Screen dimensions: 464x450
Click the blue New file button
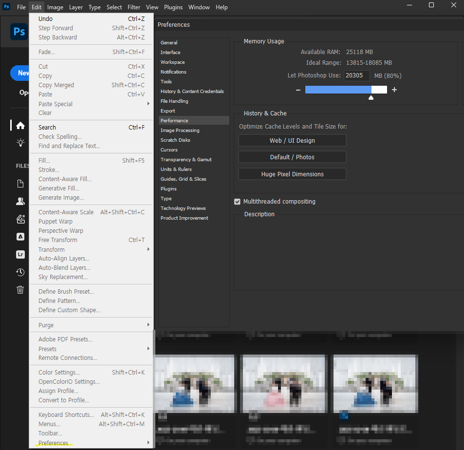click(20, 73)
